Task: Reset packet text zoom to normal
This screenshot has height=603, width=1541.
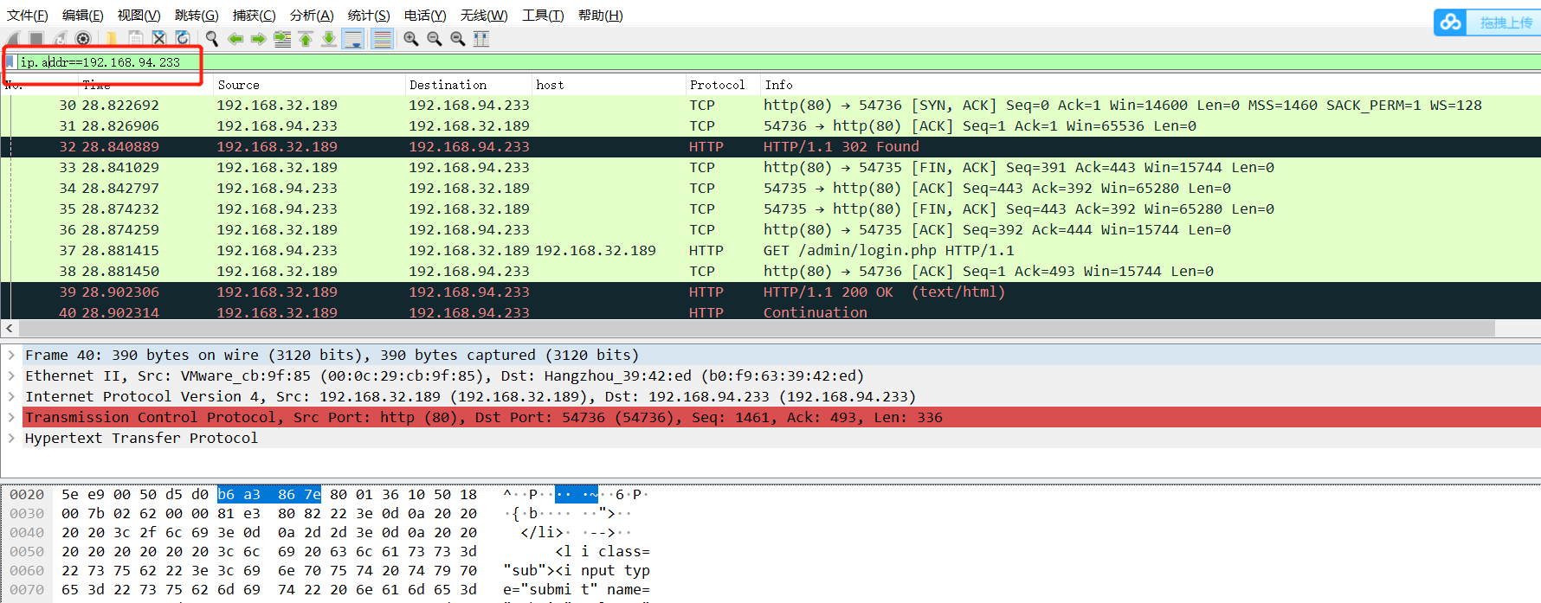Action: (x=458, y=39)
